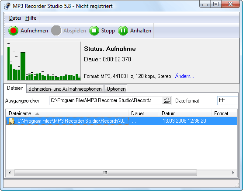The width and height of the screenshot is (243, 191).
Task: Open Schneiden- und Aufnahmeoptionen tab
Action: point(65,89)
